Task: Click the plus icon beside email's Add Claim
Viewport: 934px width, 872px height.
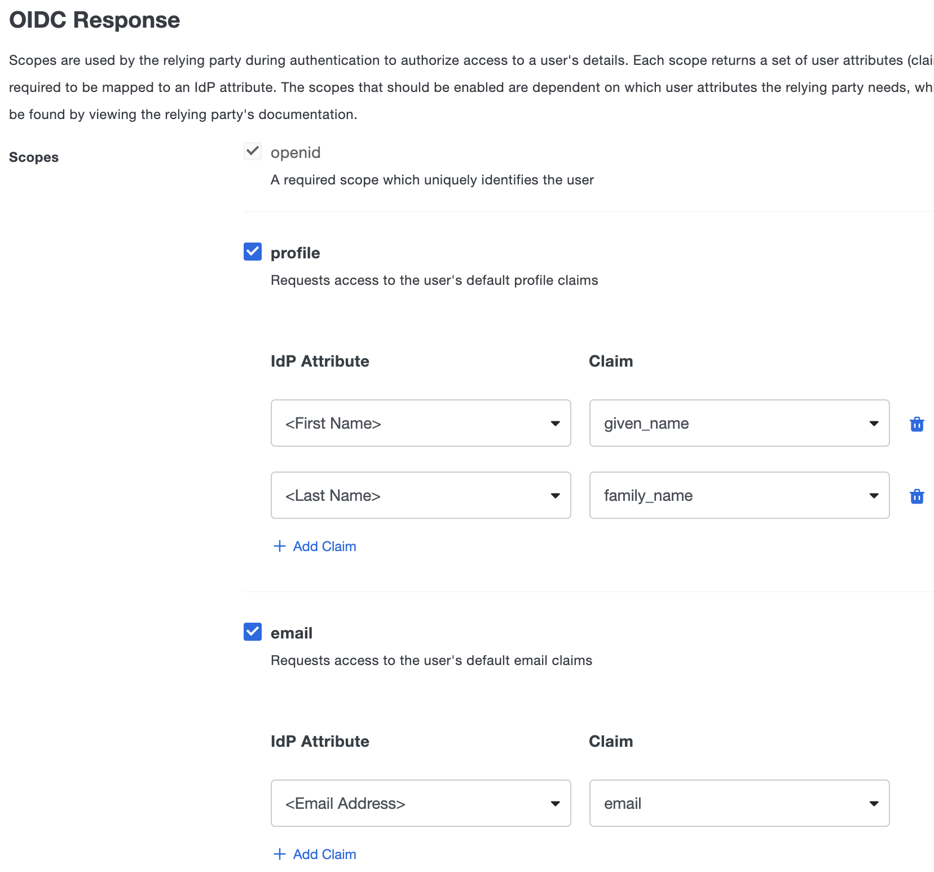Action: pos(279,854)
